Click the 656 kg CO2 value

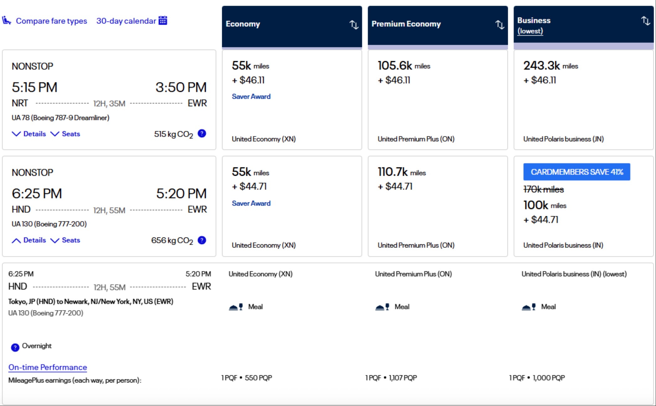(172, 241)
